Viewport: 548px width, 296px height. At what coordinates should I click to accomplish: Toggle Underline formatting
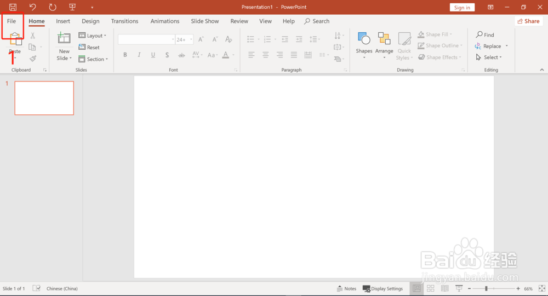[x=153, y=55]
